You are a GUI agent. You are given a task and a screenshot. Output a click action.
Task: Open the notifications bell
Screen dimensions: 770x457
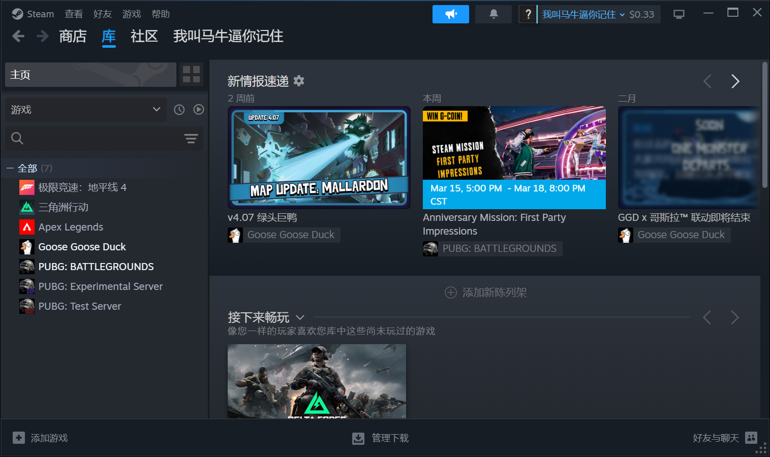(493, 14)
